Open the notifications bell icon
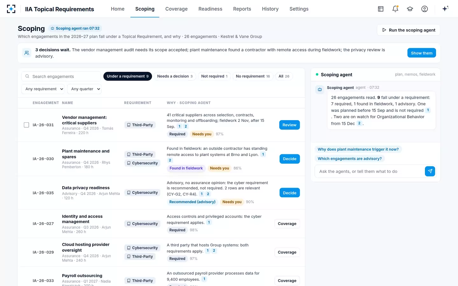 [395, 9]
